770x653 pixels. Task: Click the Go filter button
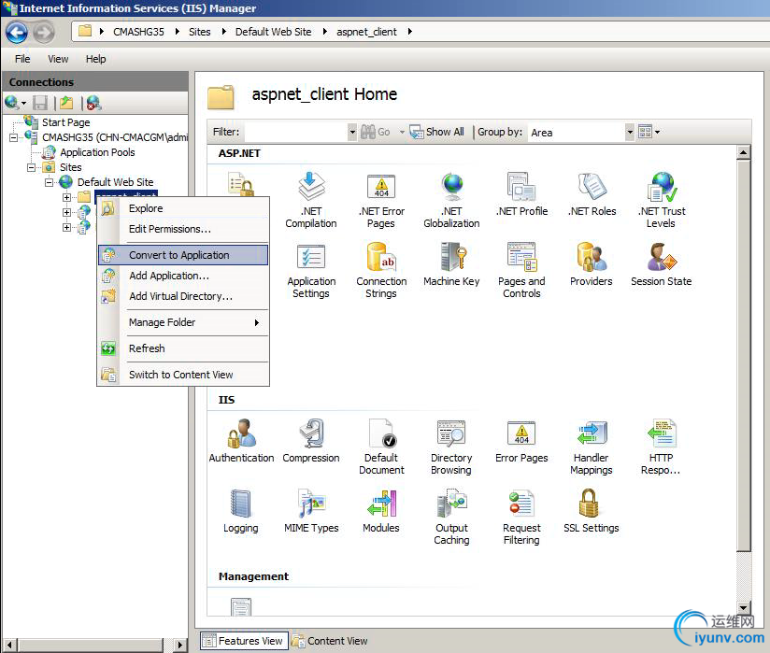[376, 132]
